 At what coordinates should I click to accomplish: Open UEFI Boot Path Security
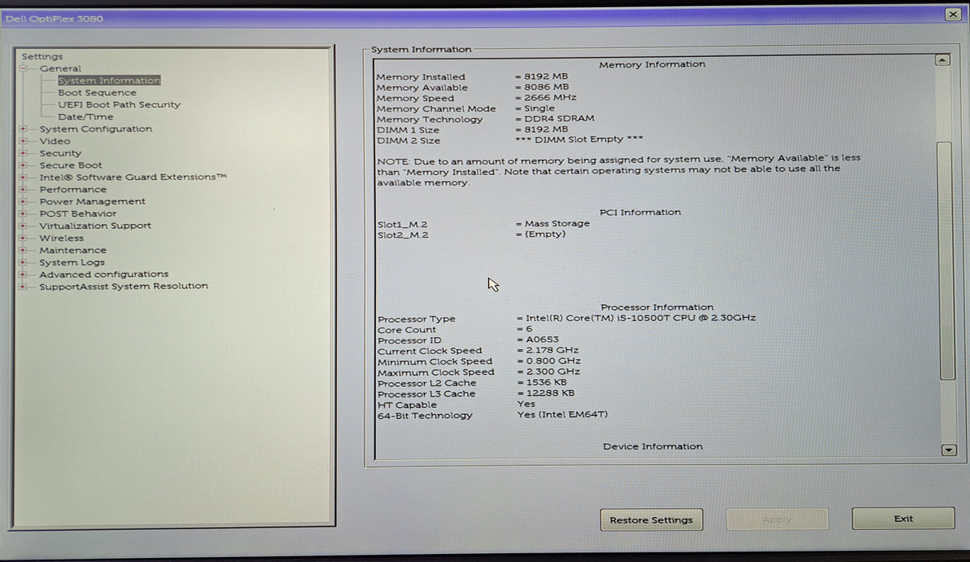119,104
